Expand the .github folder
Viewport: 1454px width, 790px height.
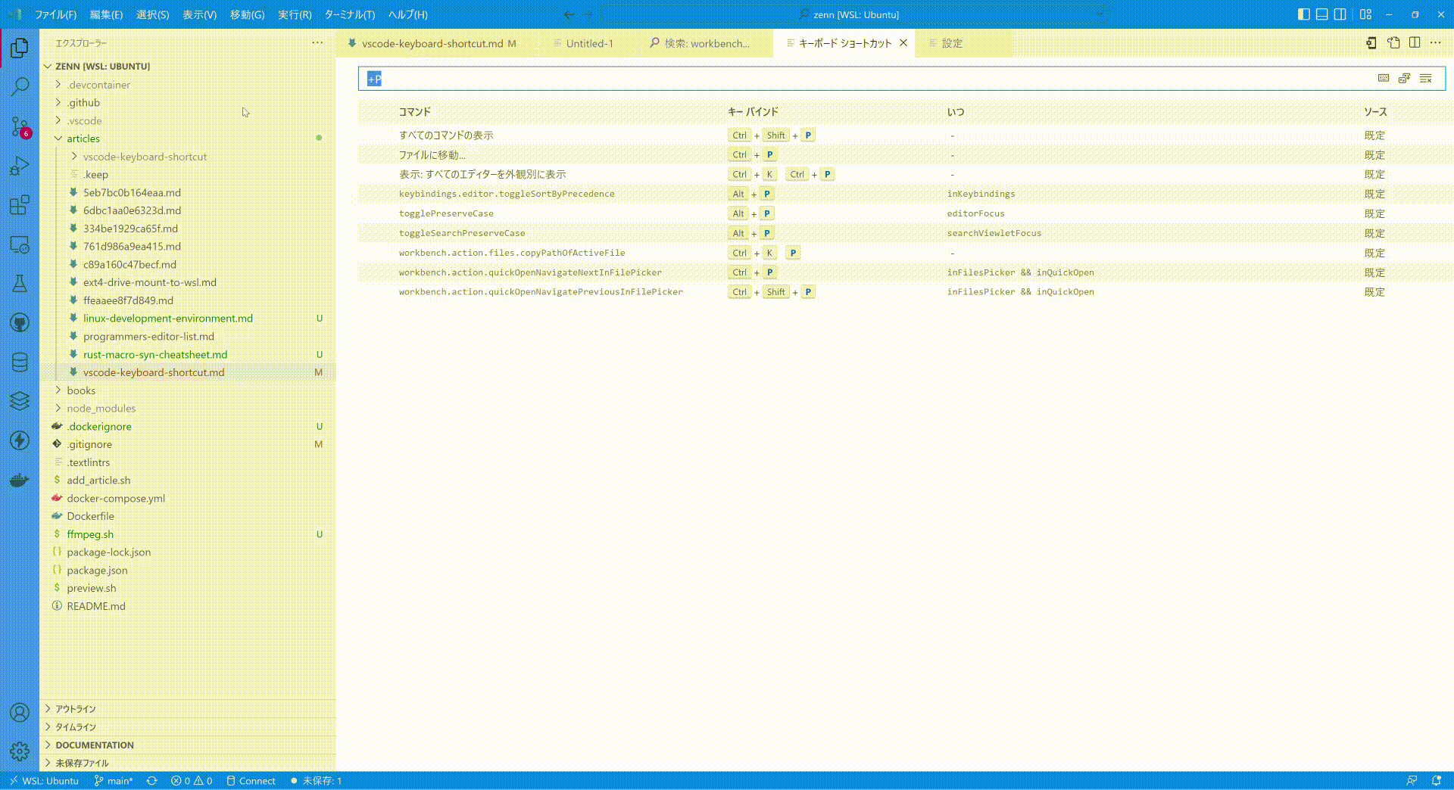click(x=188, y=103)
